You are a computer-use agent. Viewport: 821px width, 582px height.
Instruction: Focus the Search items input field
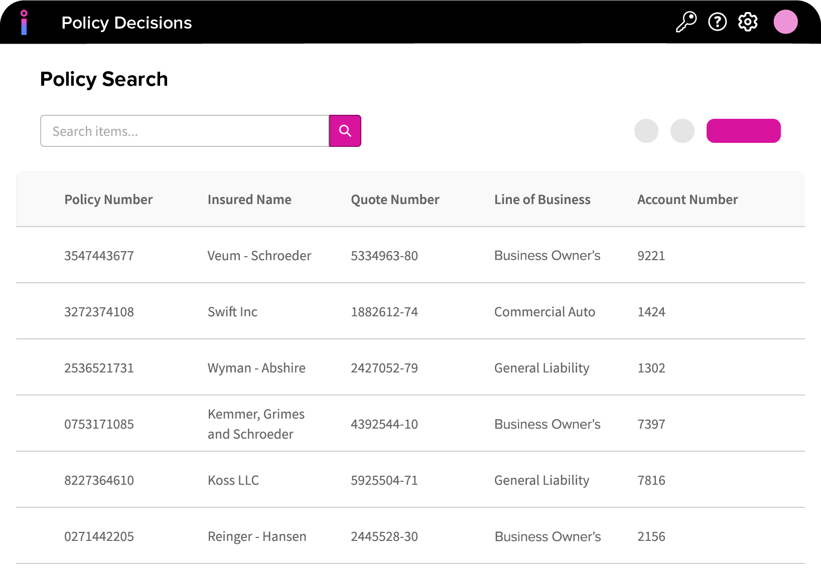pyautogui.click(x=184, y=131)
